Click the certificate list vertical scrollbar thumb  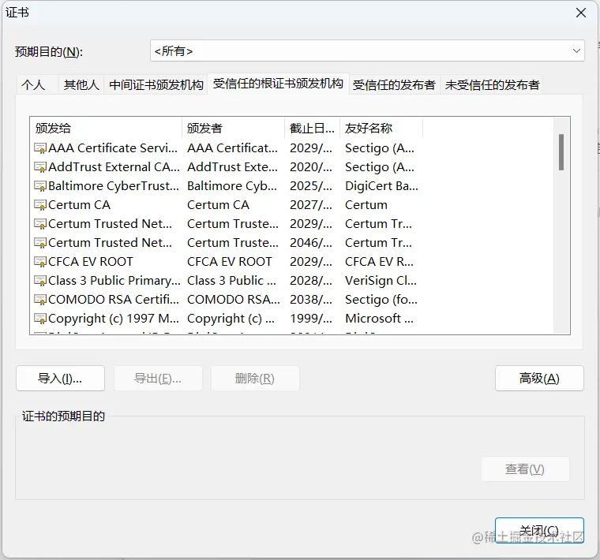click(x=561, y=151)
